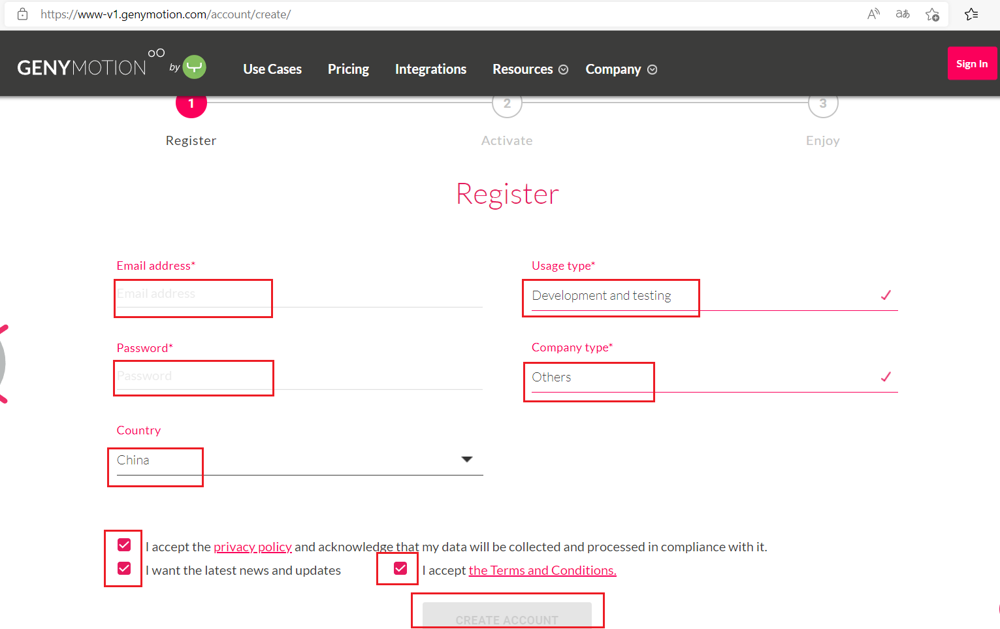This screenshot has width=1000, height=629.
Task: Toggle the privacy policy acceptance checkbox
Action: coord(124,545)
